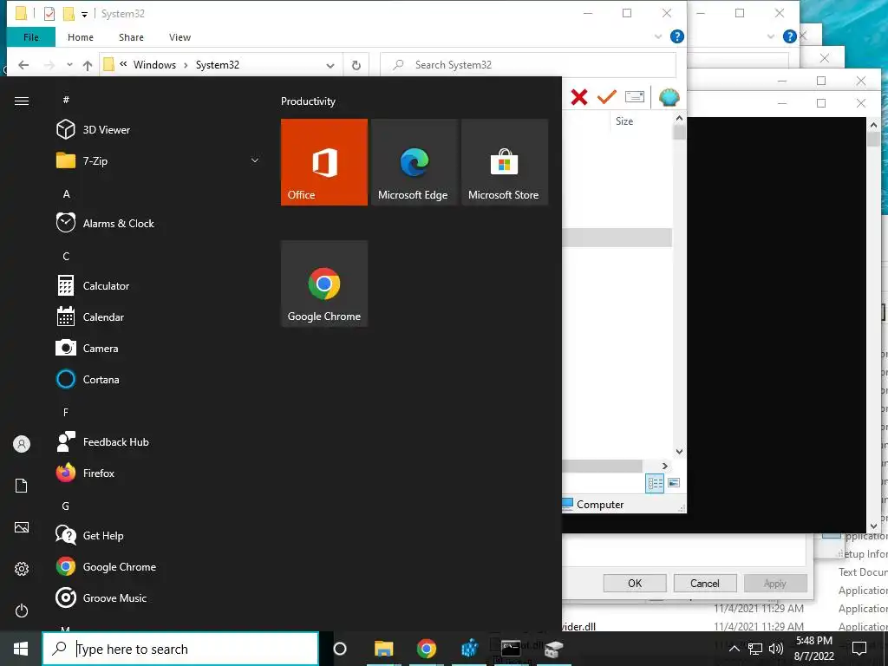The image size is (888, 666).
Task: Open the notification center icon
Action: [x=859, y=649]
